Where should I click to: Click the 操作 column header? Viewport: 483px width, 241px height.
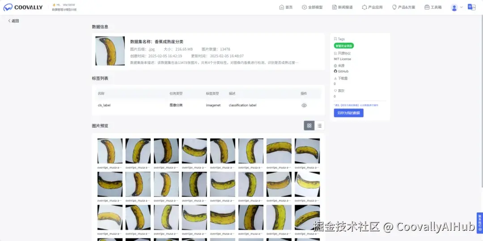tap(304, 93)
